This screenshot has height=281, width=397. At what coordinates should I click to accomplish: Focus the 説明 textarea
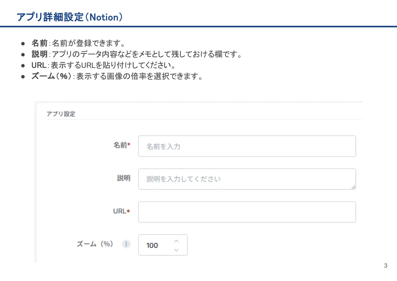pos(247,179)
